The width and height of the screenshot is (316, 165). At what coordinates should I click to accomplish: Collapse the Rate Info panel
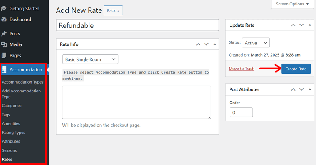point(215,44)
